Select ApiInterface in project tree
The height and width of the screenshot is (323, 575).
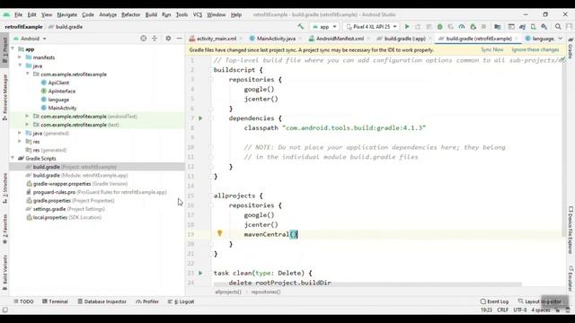tap(62, 91)
